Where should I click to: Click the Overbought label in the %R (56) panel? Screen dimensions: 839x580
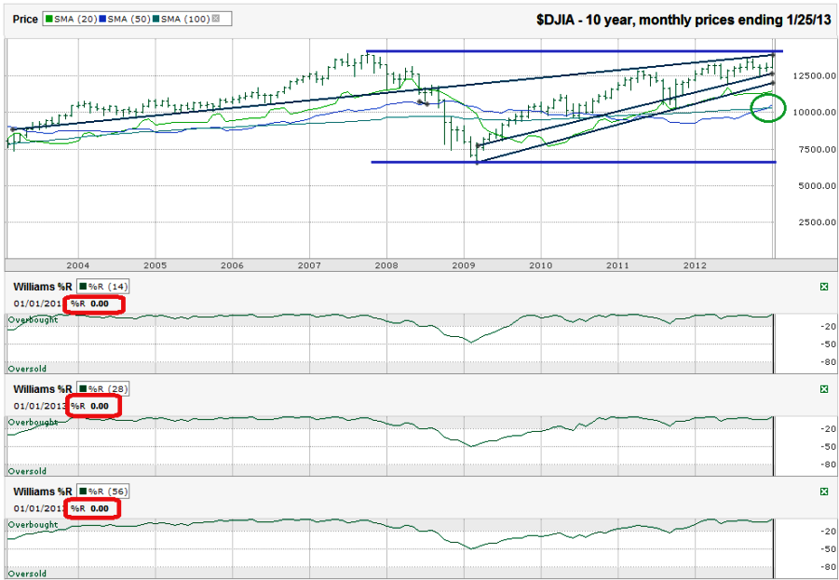(x=33, y=525)
